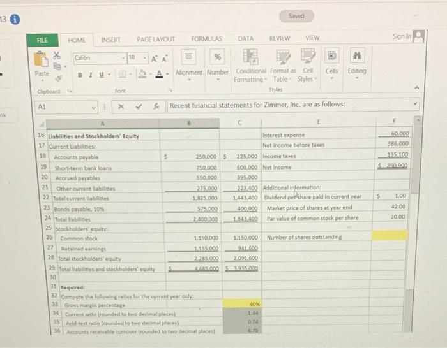Open the Number percent group
The height and width of the screenshot is (348, 447).
coord(218,65)
